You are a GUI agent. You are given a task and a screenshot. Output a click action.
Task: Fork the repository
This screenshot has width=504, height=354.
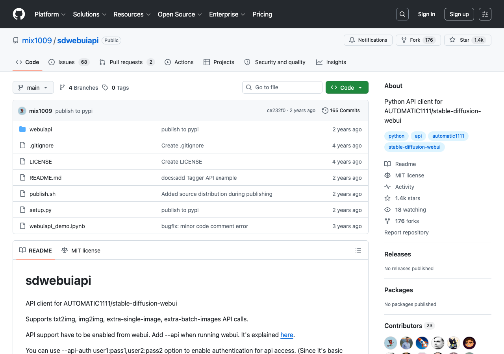point(418,40)
